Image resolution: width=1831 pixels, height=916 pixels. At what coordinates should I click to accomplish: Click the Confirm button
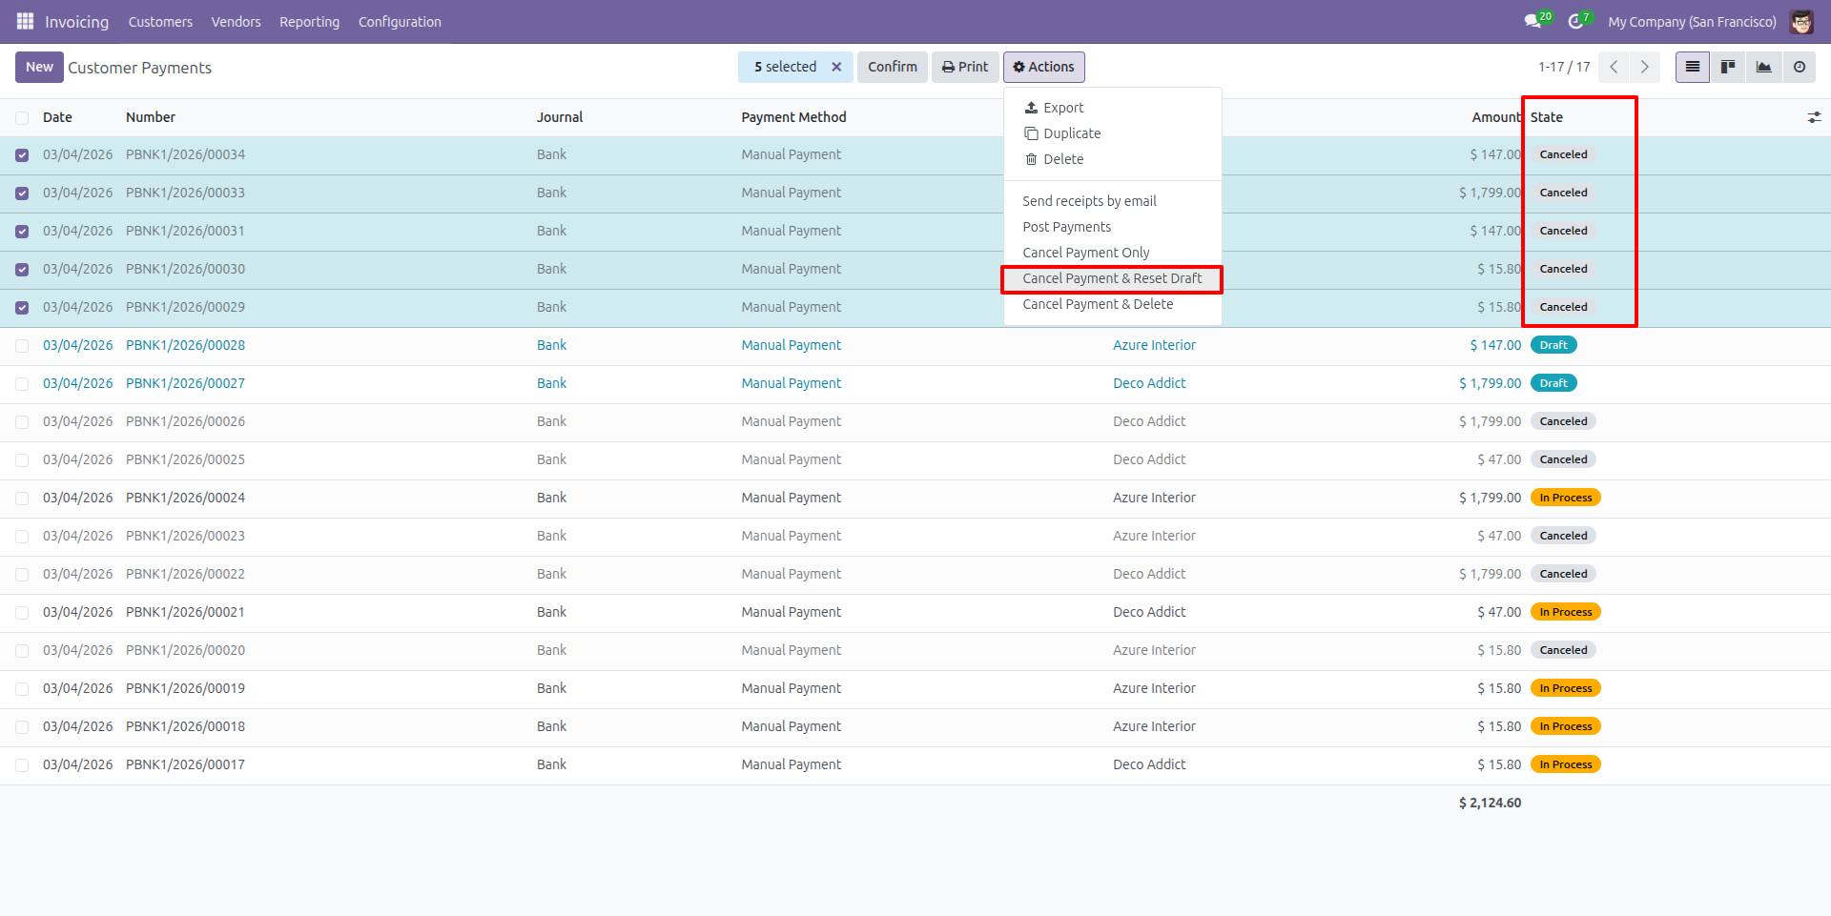coord(892,67)
